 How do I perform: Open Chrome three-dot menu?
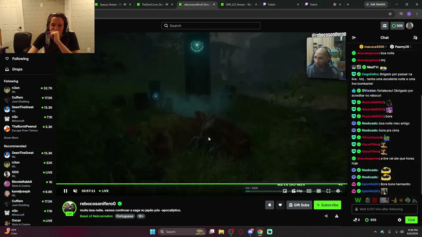tap(417, 14)
